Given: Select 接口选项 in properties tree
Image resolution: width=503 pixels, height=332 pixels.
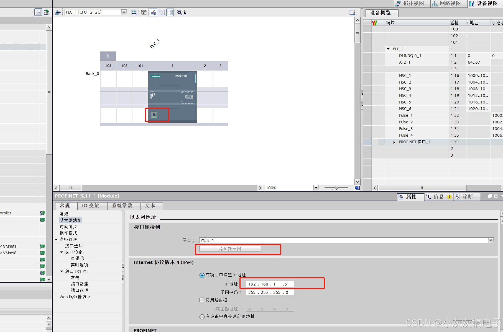Looking at the screenshot, I should (x=74, y=246).
